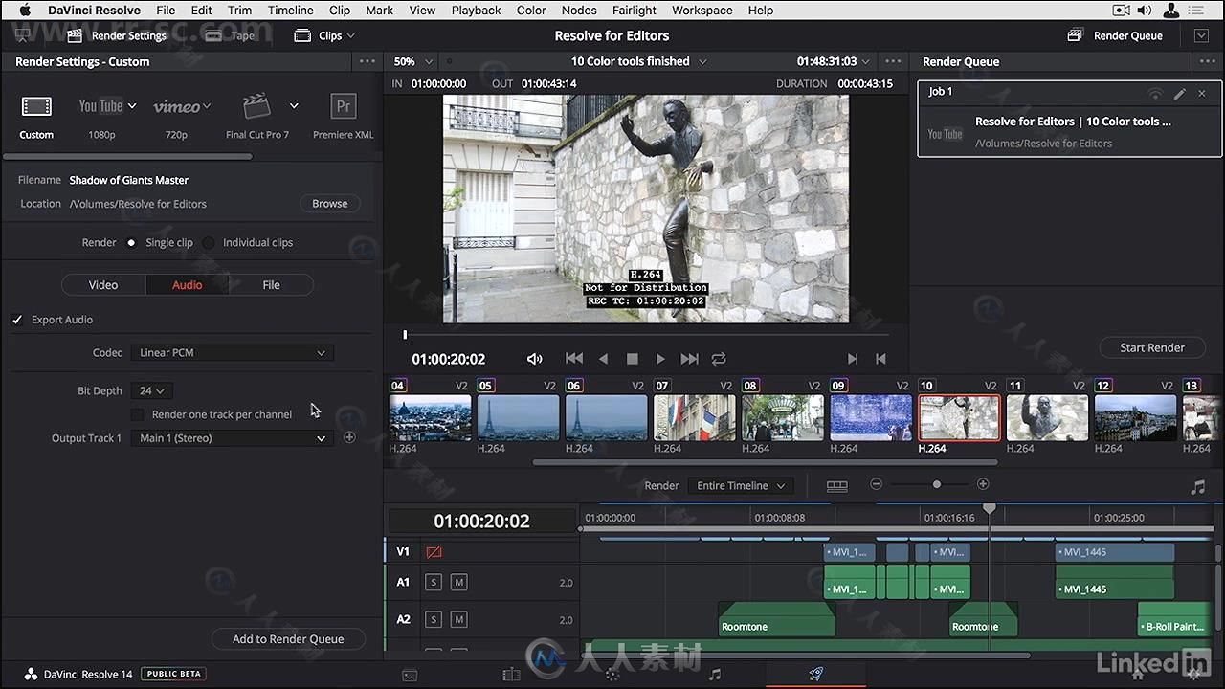
Task: Click timeline zoom slider handle
Action: point(936,484)
